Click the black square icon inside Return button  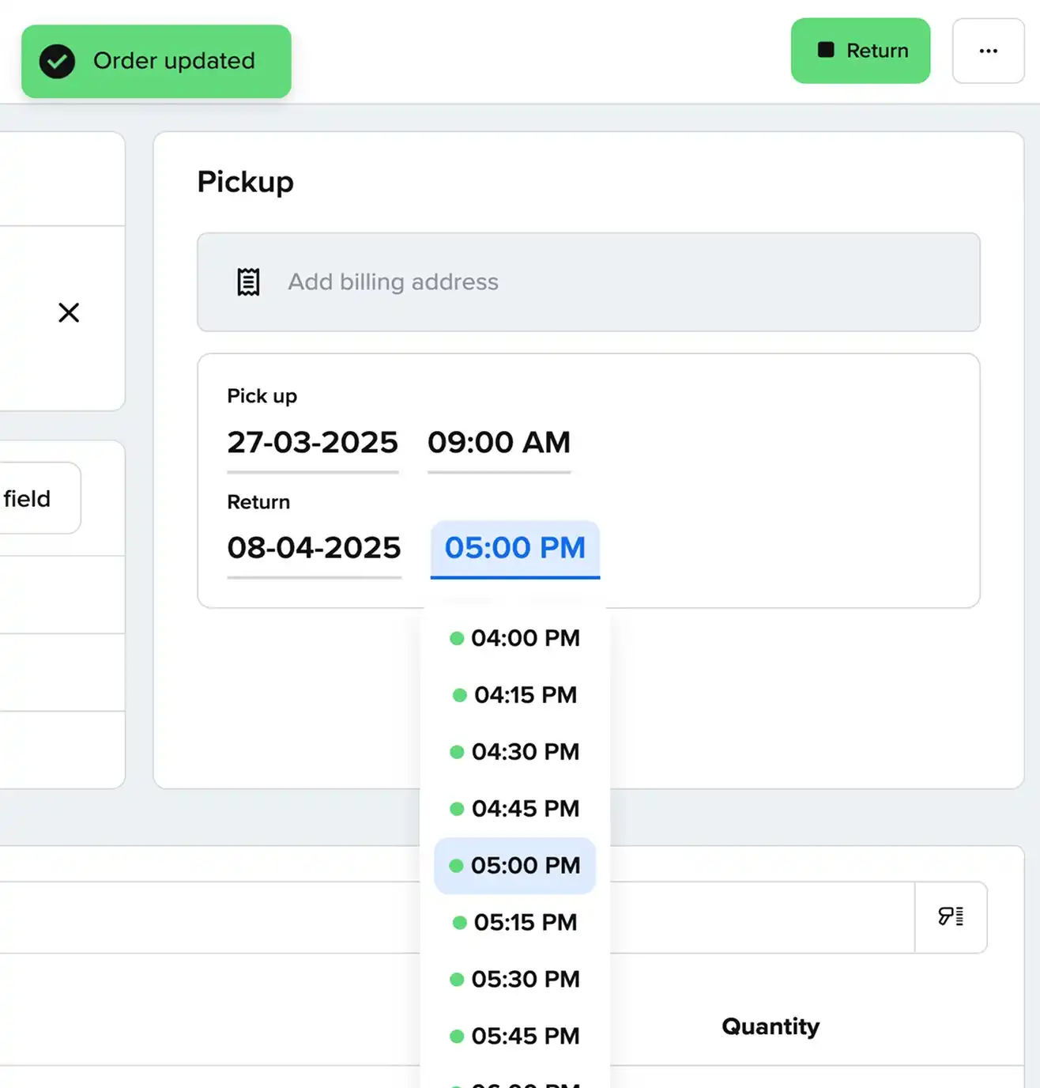827,50
